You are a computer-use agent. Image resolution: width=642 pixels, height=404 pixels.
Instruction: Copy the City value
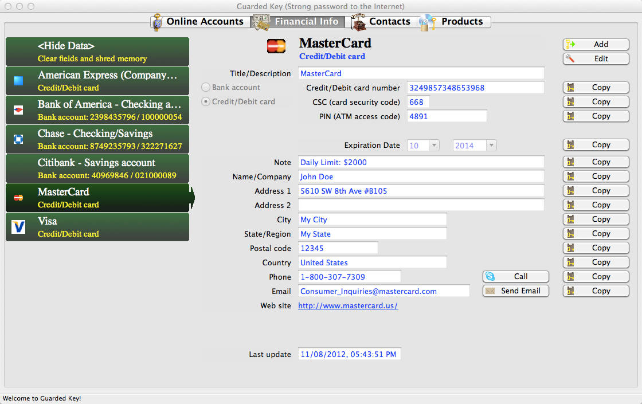596,219
